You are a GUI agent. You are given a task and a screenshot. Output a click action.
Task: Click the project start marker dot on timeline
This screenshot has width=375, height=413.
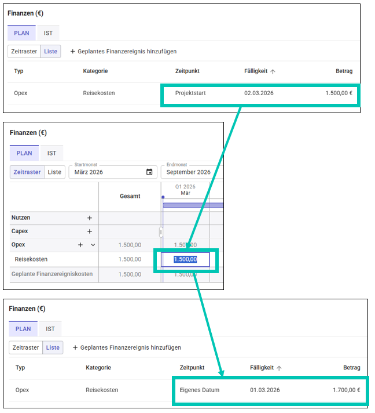point(163,197)
